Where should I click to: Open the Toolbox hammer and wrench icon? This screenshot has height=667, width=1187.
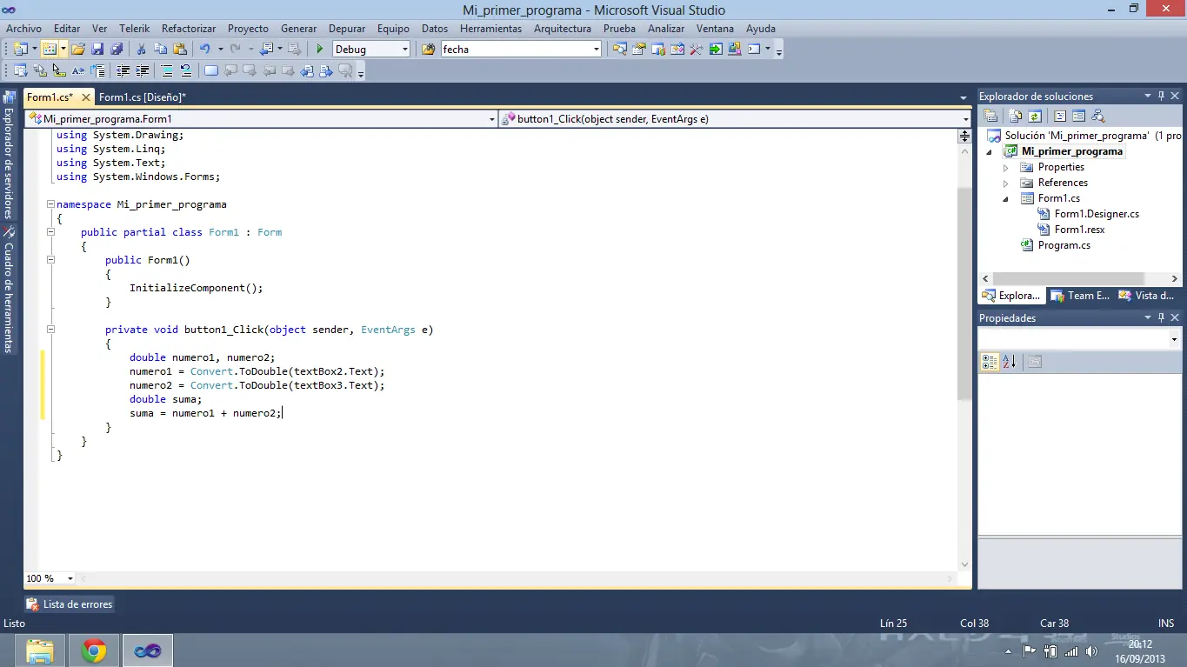696,50
